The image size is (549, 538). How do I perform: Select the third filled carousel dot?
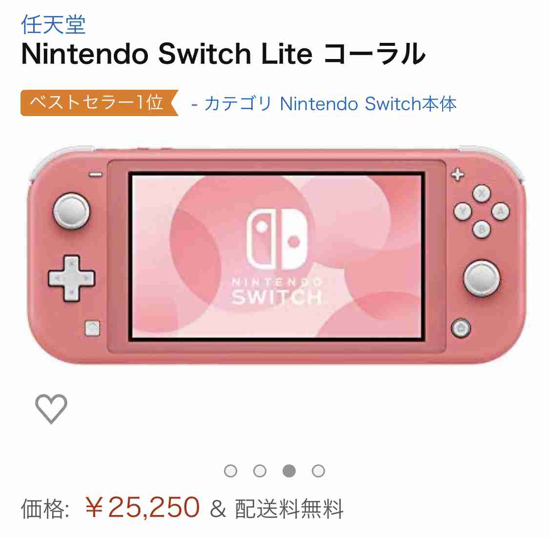pyautogui.click(x=289, y=470)
